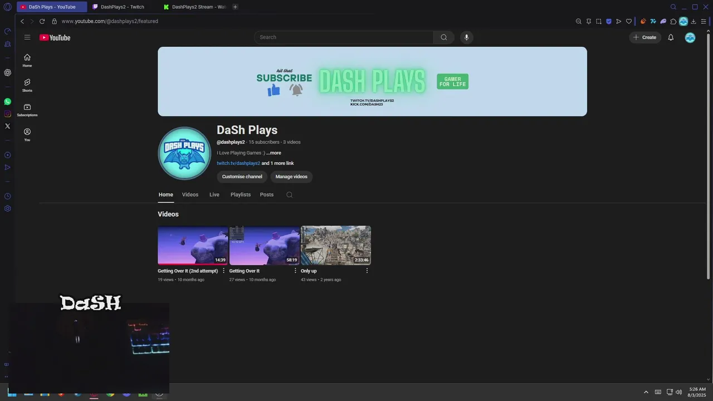Open the twitch.tv/dashplays2 link
Screen dimensions: 713x401
[x=238, y=163]
